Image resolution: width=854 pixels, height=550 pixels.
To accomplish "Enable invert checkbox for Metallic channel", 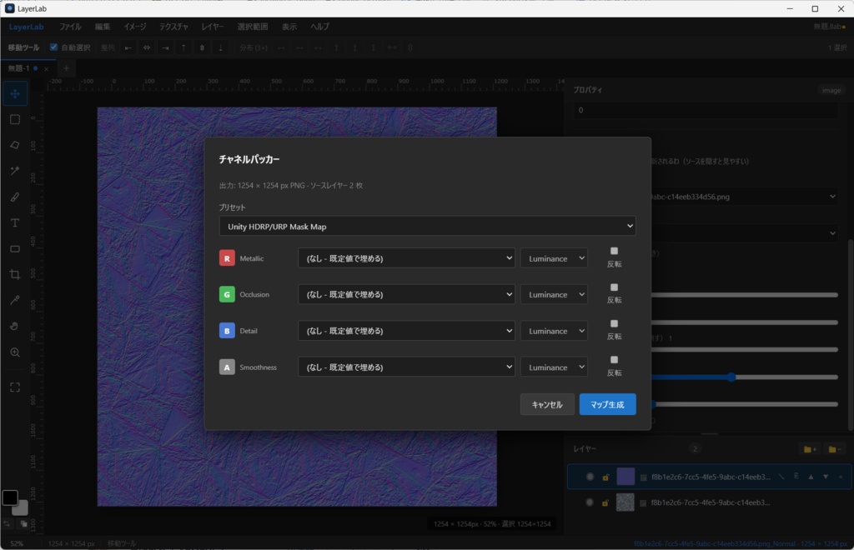I will tap(614, 251).
